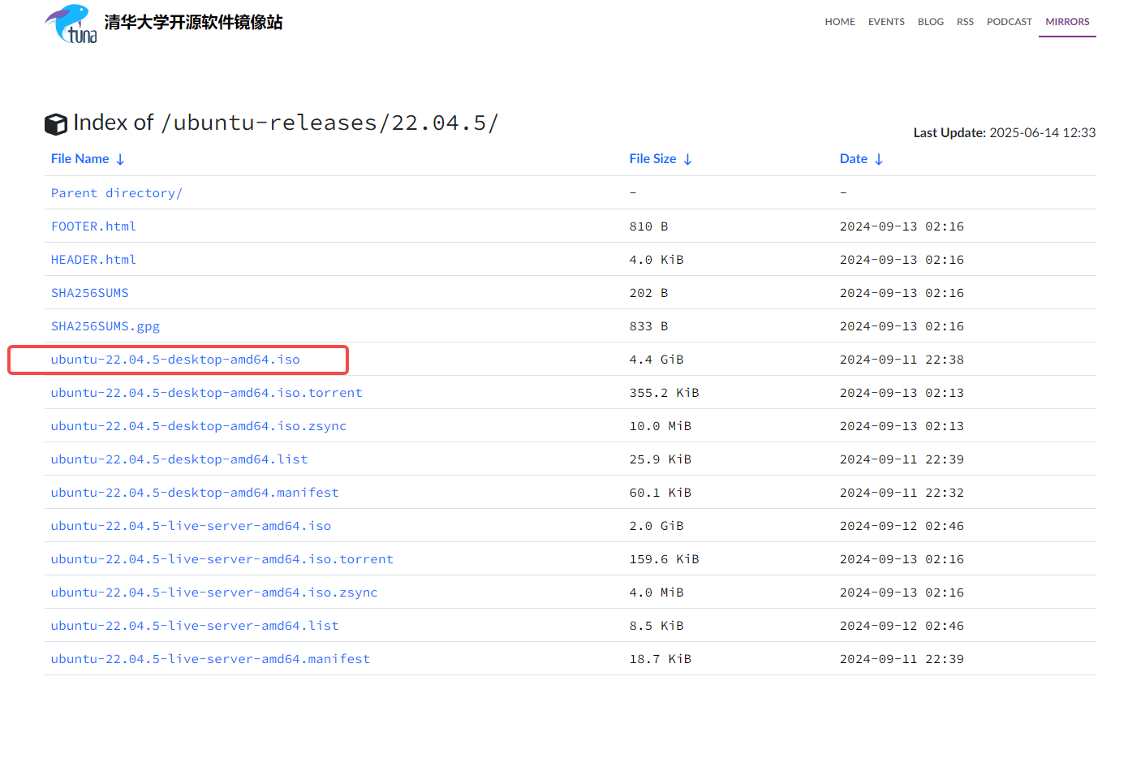1128x767 pixels.
Task: Open the BLOG nav item
Action: click(931, 22)
